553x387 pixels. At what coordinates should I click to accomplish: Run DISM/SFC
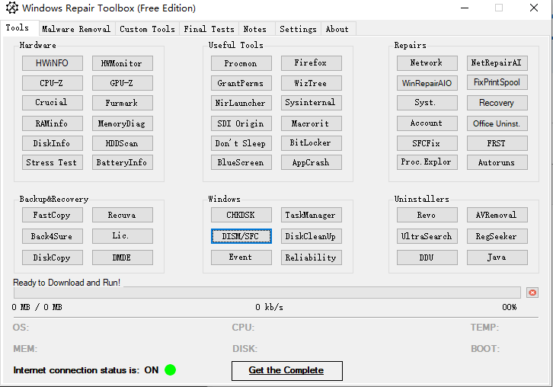pyautogui.click(x=241, y=236)
